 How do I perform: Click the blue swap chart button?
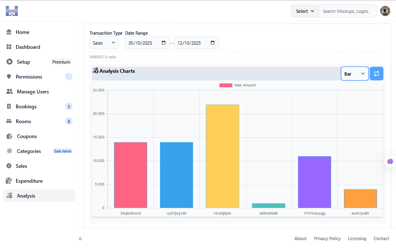coord(376,74)
